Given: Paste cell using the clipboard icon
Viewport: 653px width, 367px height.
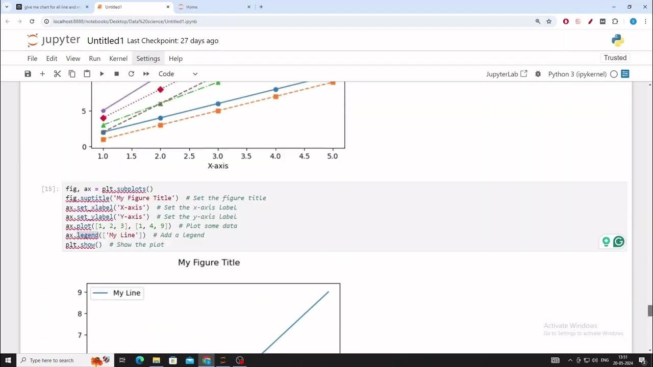Looking at the screenshot, I should pyautogui.click(x=87, y=74).
